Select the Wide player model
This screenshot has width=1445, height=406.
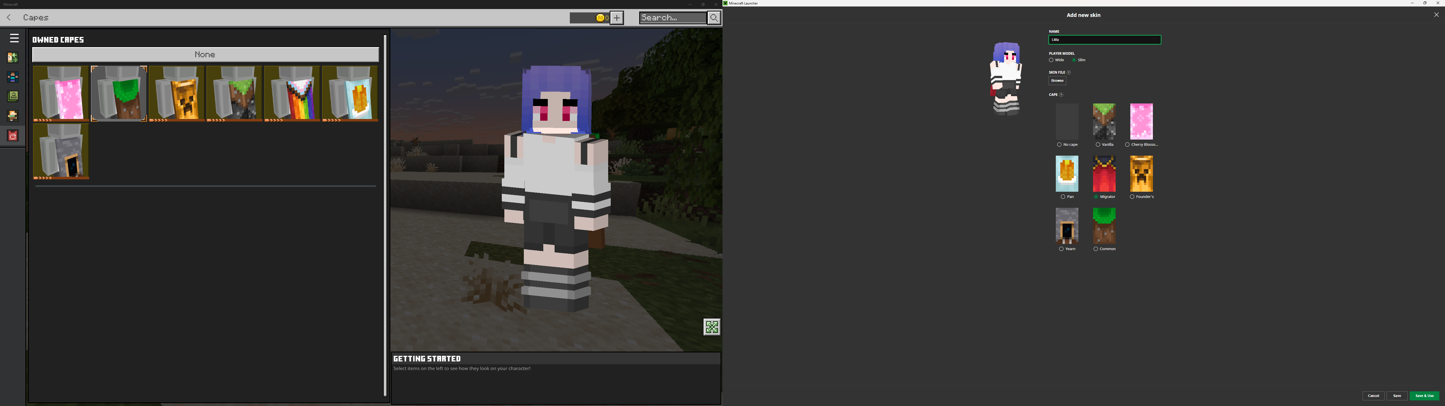pos(1051,60)
